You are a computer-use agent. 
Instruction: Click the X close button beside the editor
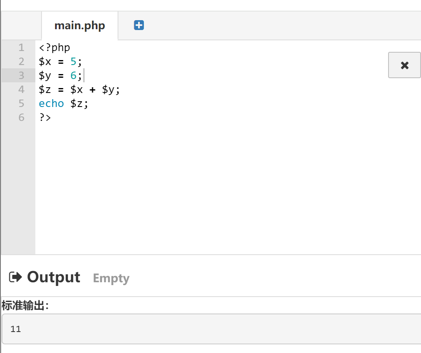pyautogui.click(x=405, y=65)
